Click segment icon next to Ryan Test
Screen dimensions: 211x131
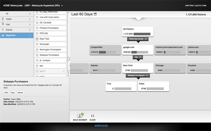pos(37,39)
